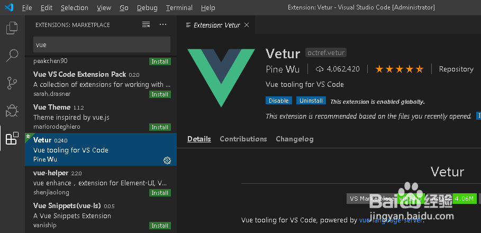Clear extensions search results icon
This screenshot has height=233, width=481.
coord(146,24)
